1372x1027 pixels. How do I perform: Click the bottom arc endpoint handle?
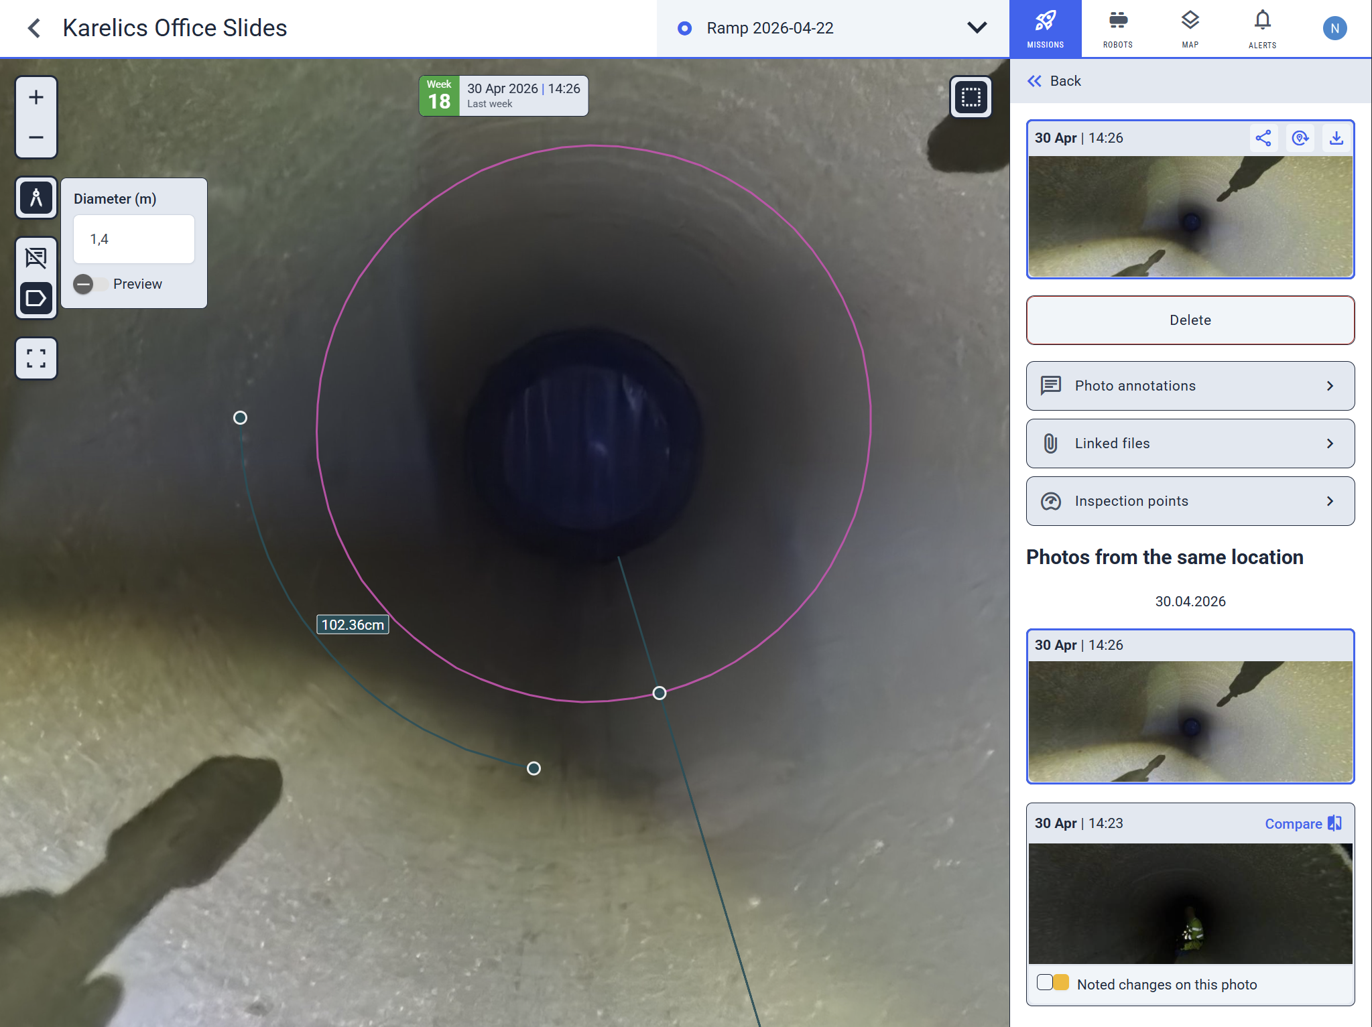(x=534, y=768)
